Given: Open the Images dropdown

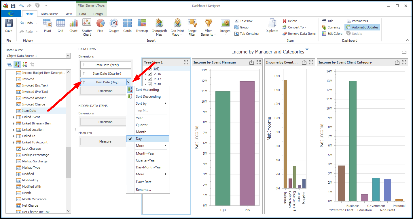Looking at the screenshot, I should click(225, 27).
